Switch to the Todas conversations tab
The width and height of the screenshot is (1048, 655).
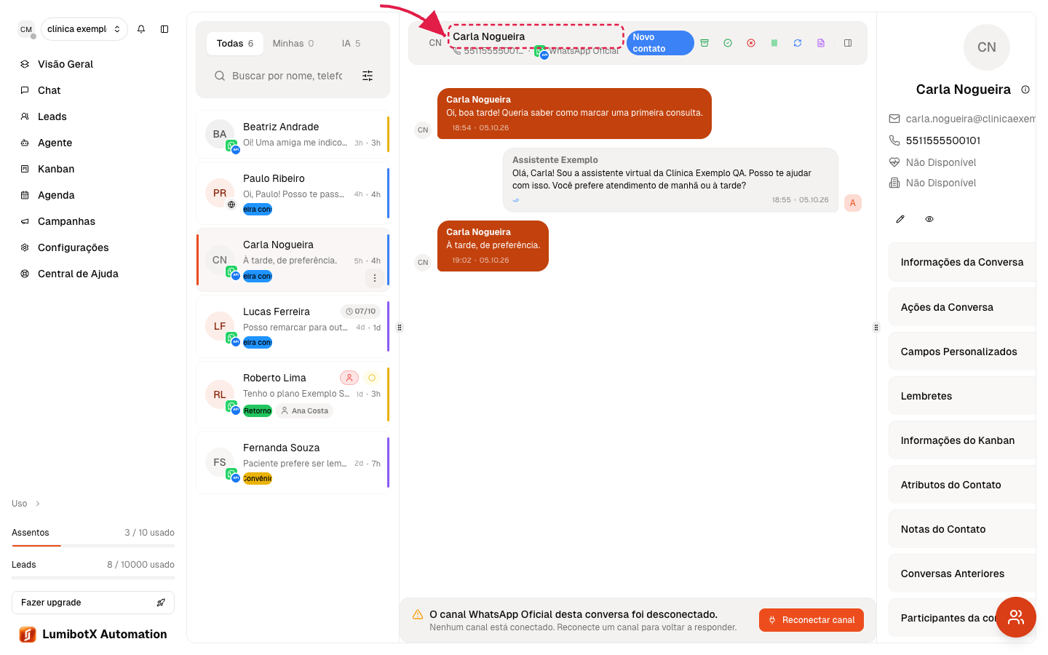[235, 44]
